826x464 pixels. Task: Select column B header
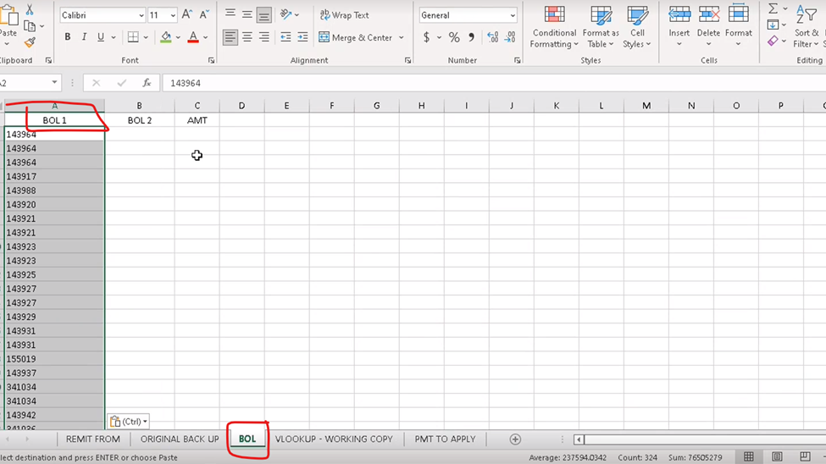(x=139, y=106)
